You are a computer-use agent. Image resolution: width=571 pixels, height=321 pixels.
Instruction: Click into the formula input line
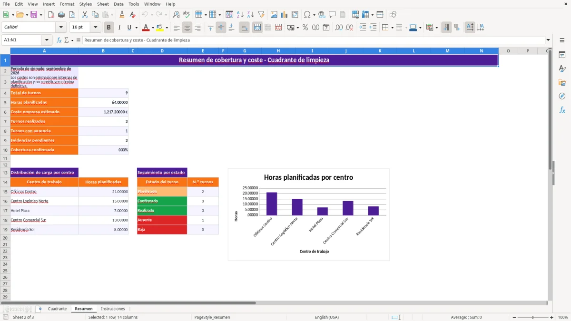[314, 40]
